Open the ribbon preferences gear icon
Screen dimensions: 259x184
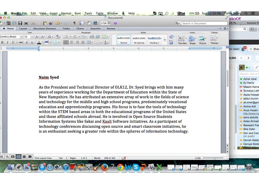[225, 29]
